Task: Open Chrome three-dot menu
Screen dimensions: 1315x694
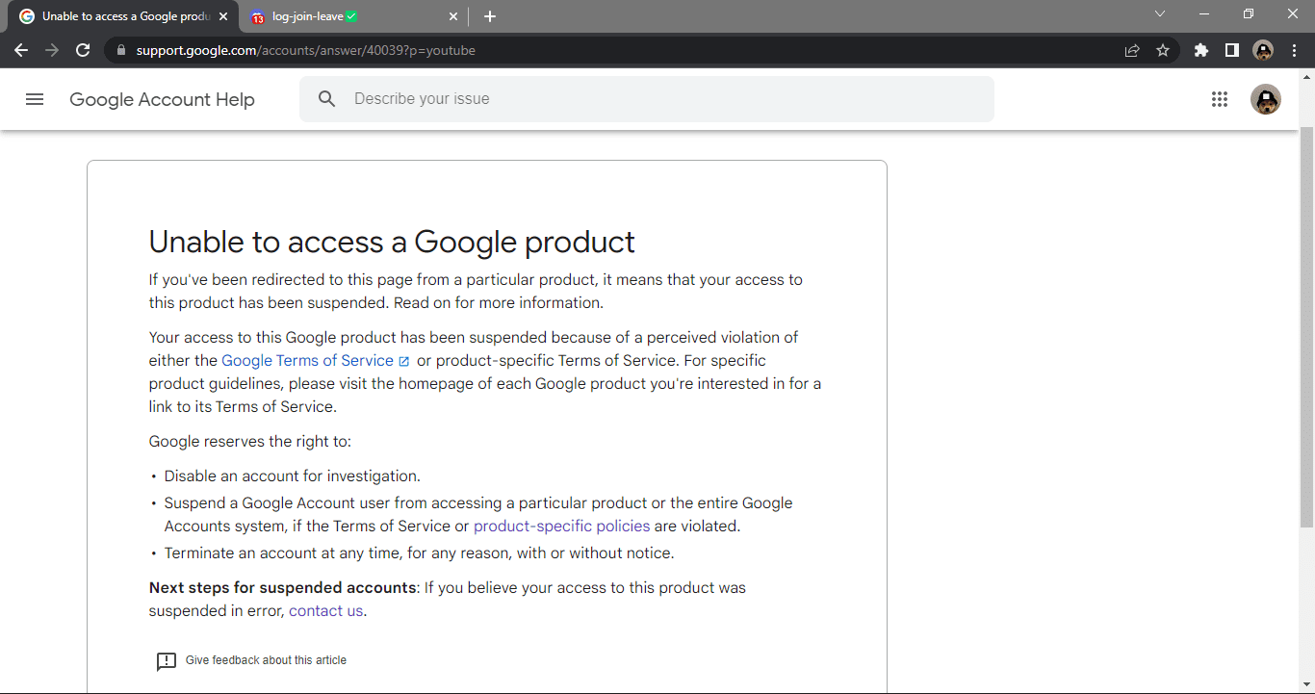Action: 1294,50
